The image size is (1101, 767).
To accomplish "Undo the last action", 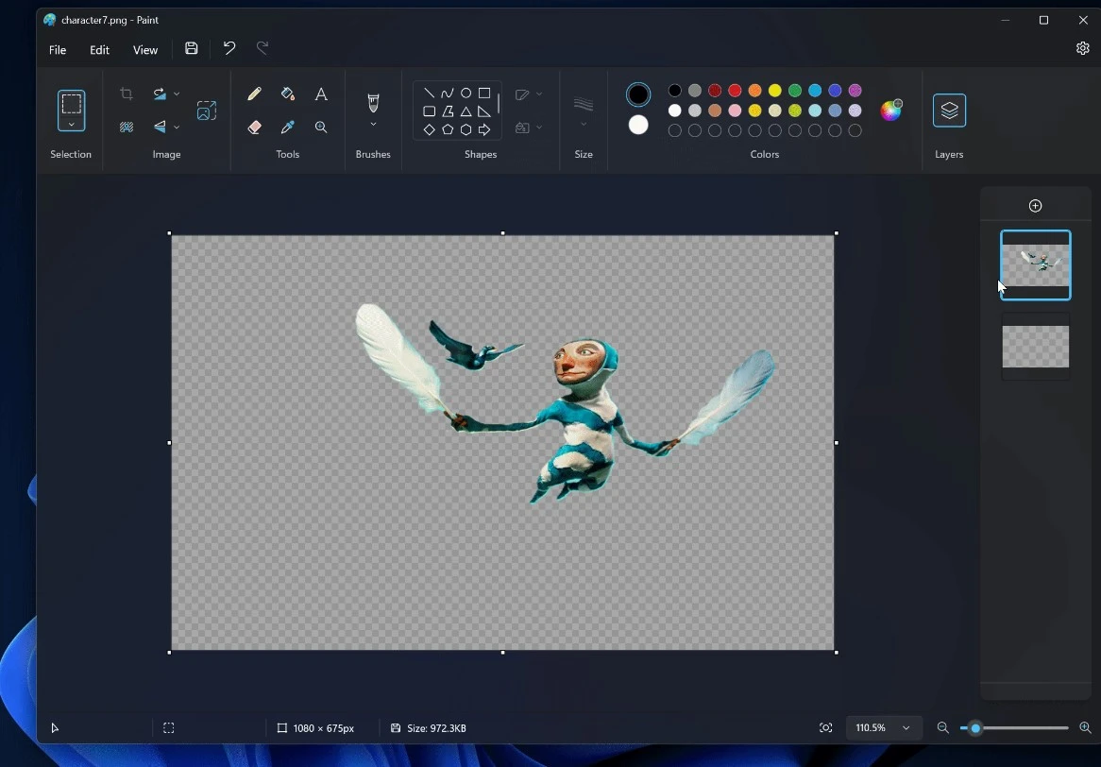I will tap(229, 49).
